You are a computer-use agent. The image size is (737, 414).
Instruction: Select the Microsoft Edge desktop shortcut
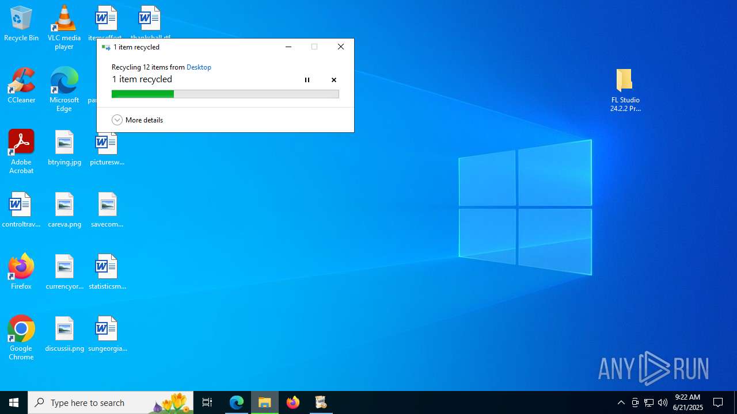pos(64,90)
